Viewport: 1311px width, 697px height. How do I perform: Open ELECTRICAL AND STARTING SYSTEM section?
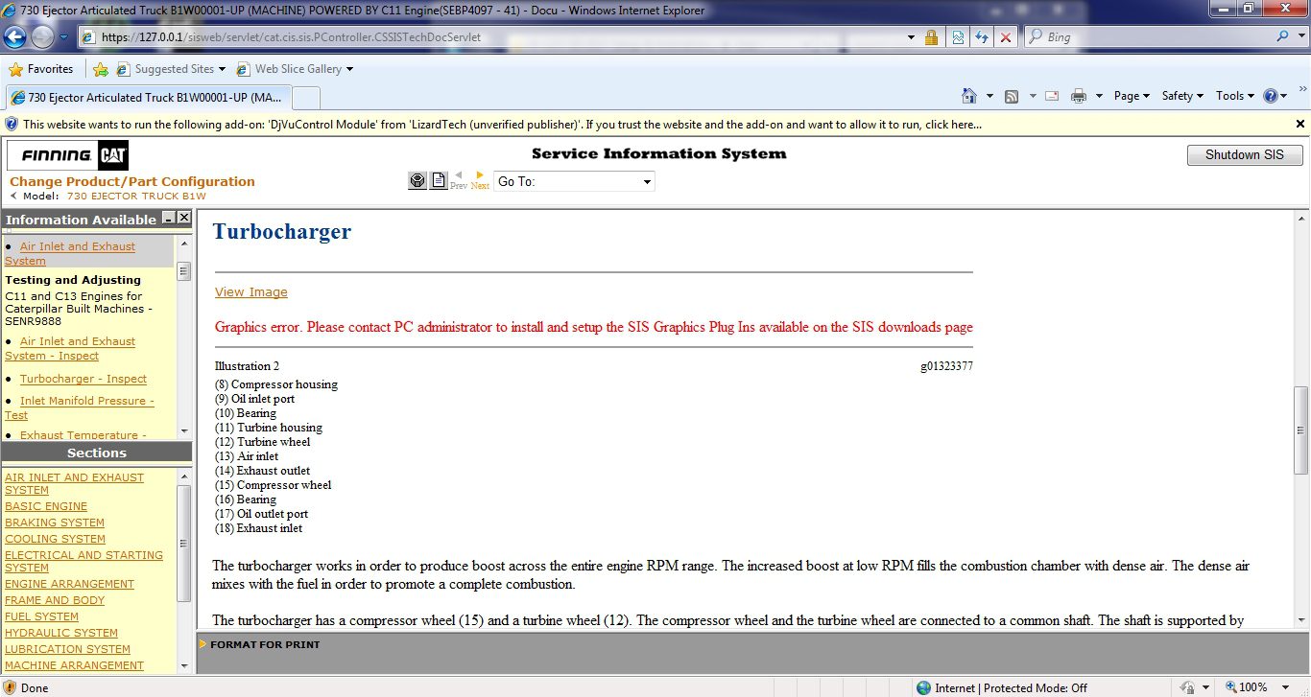83,561
